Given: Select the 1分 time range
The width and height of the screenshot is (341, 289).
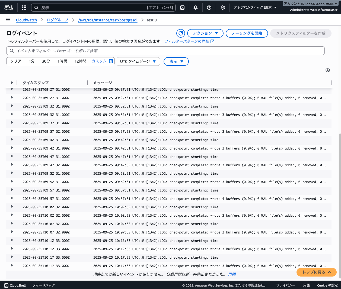Looking at the screenshot, I should 32,61.
